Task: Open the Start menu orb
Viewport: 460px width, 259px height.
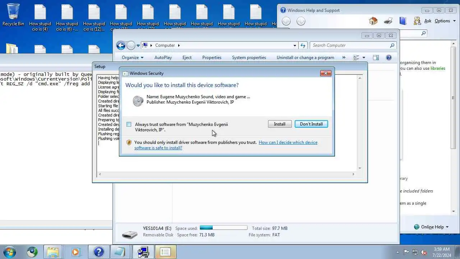Action: 9,251
